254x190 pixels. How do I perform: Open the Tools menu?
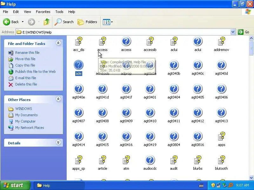(x=59, y=12)
